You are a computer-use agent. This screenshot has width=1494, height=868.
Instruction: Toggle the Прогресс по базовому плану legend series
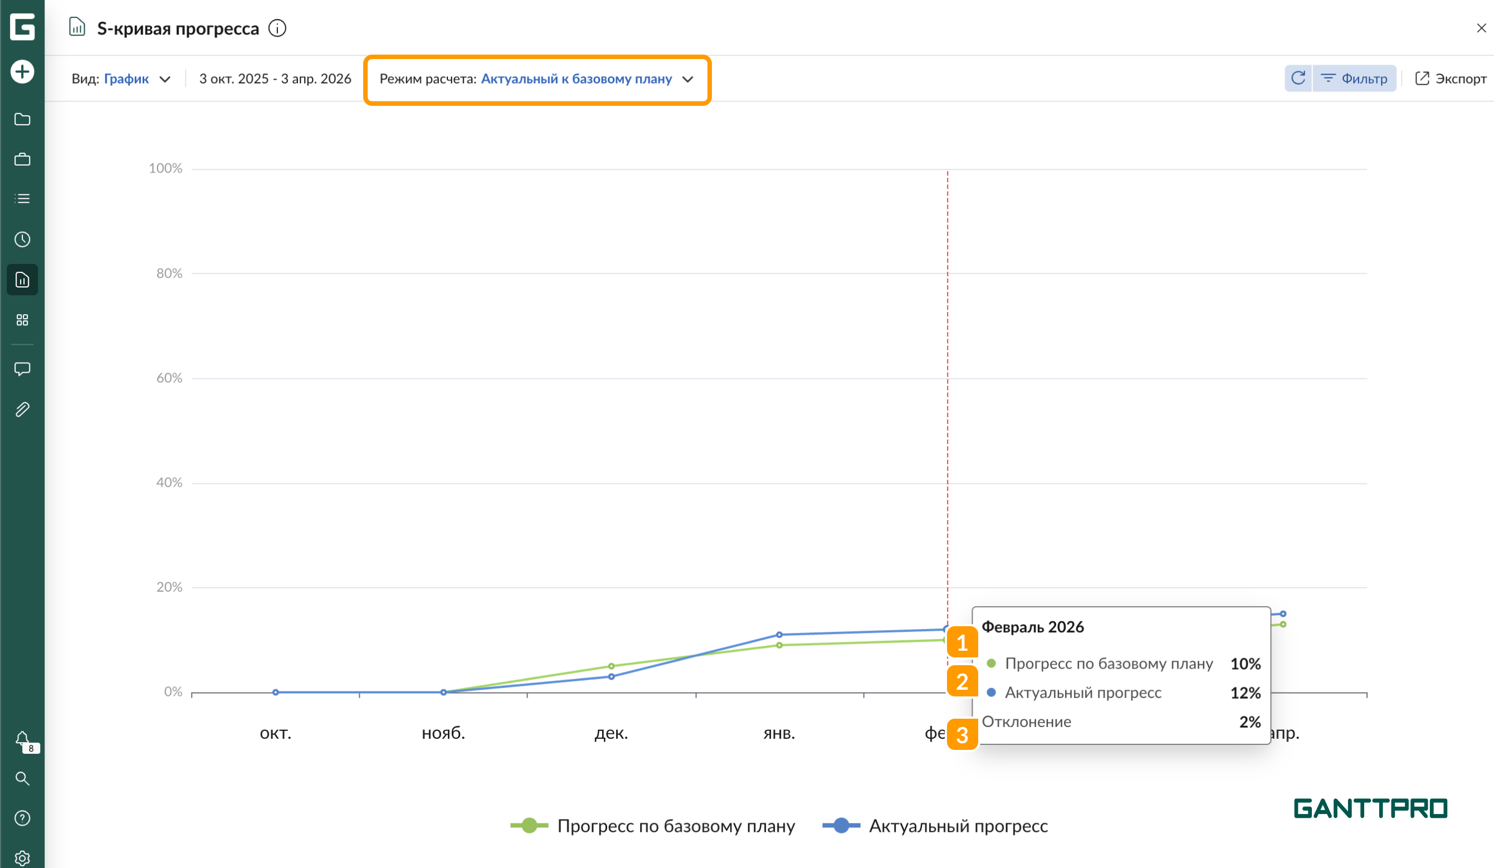653,825
